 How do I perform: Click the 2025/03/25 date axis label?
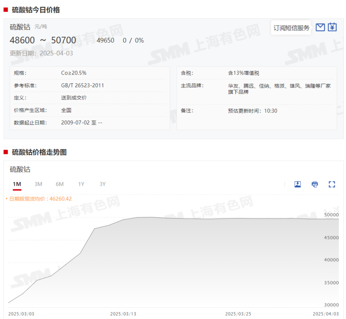click(238, 313)
